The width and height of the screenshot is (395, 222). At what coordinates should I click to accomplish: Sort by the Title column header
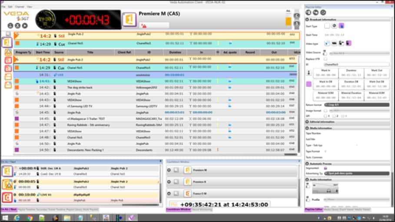point(90,52)
